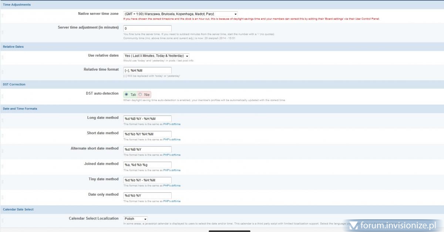Image resolution: width=444 pixels, height=232 pixels.
Task: Focus the Relative time format text box
Action: [147, 70]
